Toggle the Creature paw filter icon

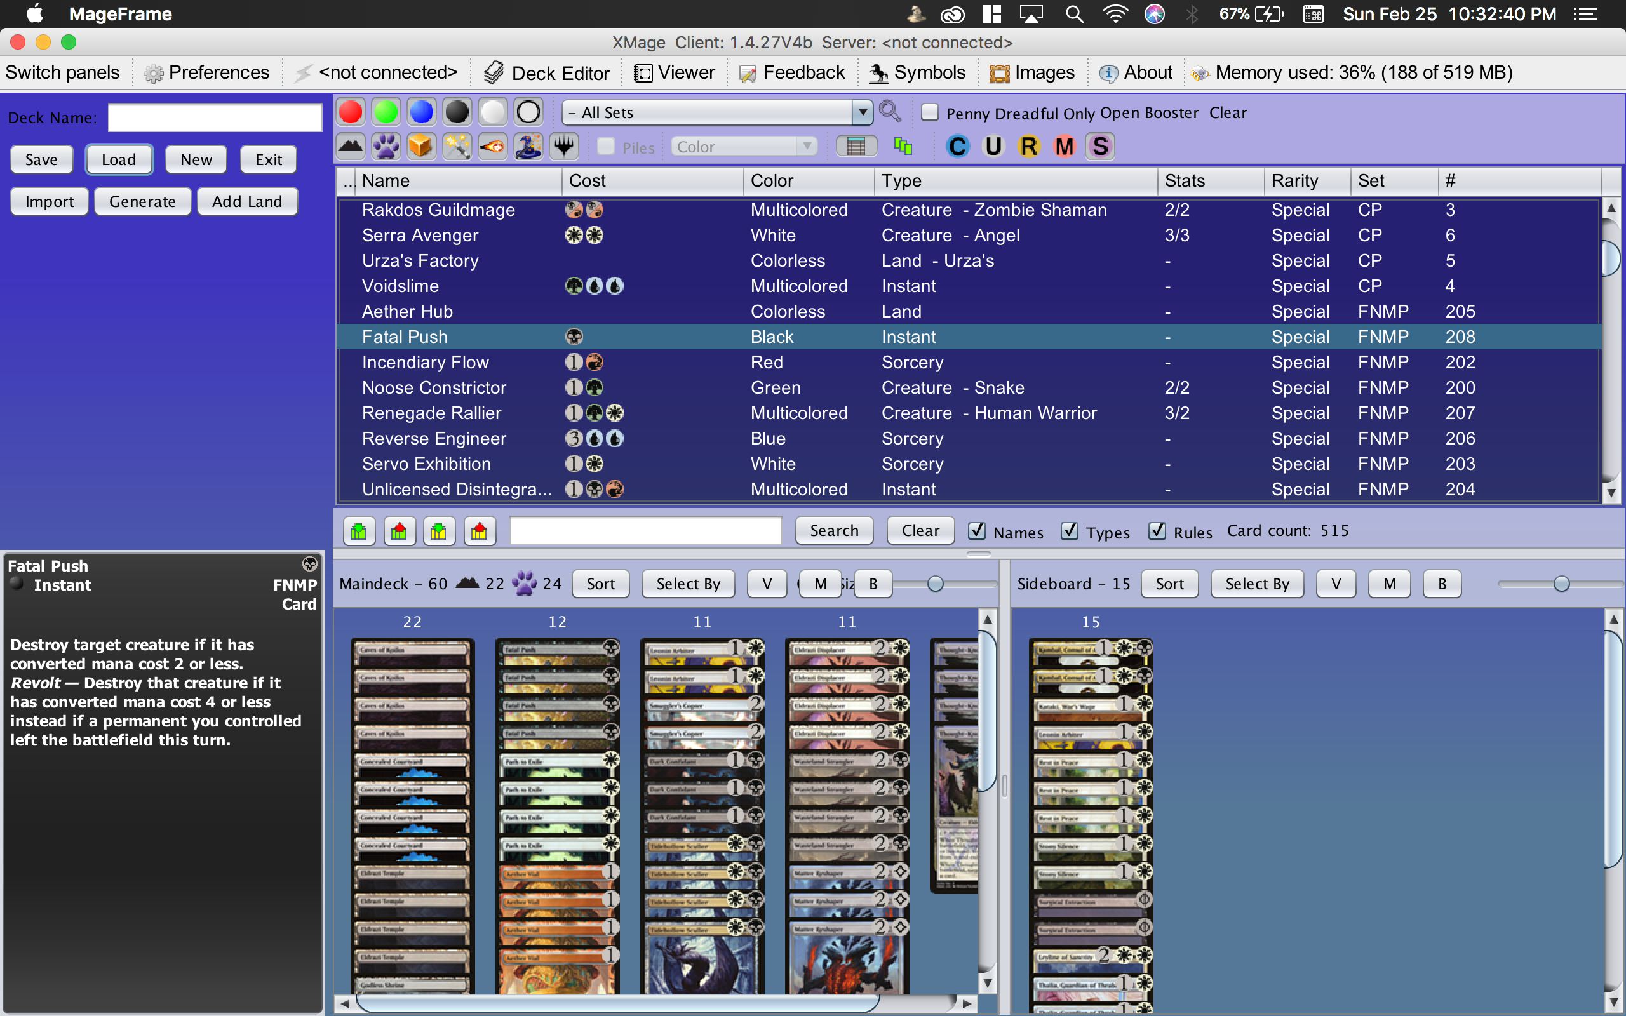click(386, 147)
